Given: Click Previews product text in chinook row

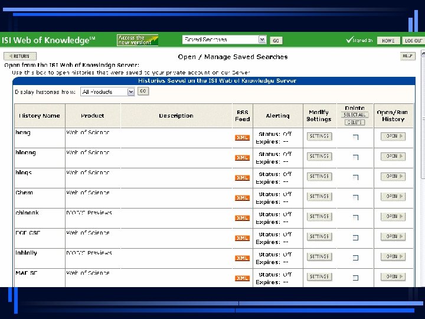Looking at the screenshot, I should [x=89, y=213].
